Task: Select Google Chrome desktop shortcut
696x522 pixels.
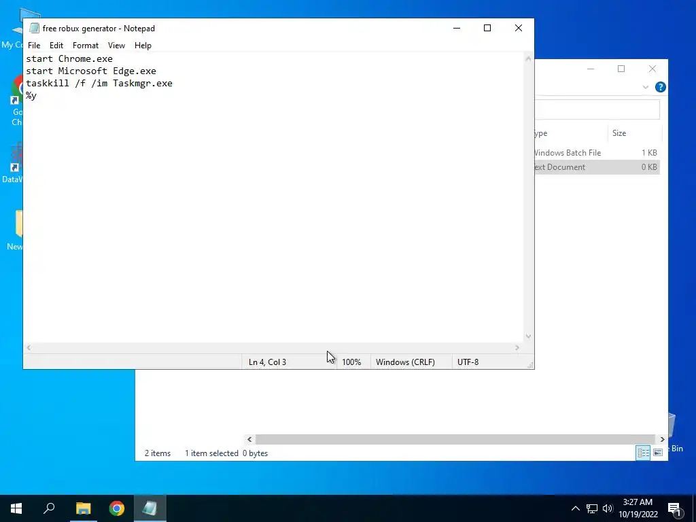Action: [17, 101]
